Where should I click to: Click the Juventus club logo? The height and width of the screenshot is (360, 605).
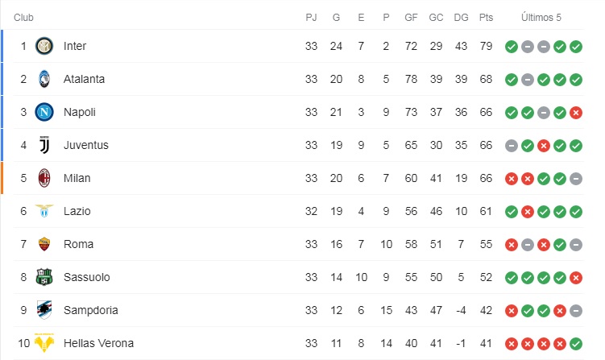click(x=44, y=145)
